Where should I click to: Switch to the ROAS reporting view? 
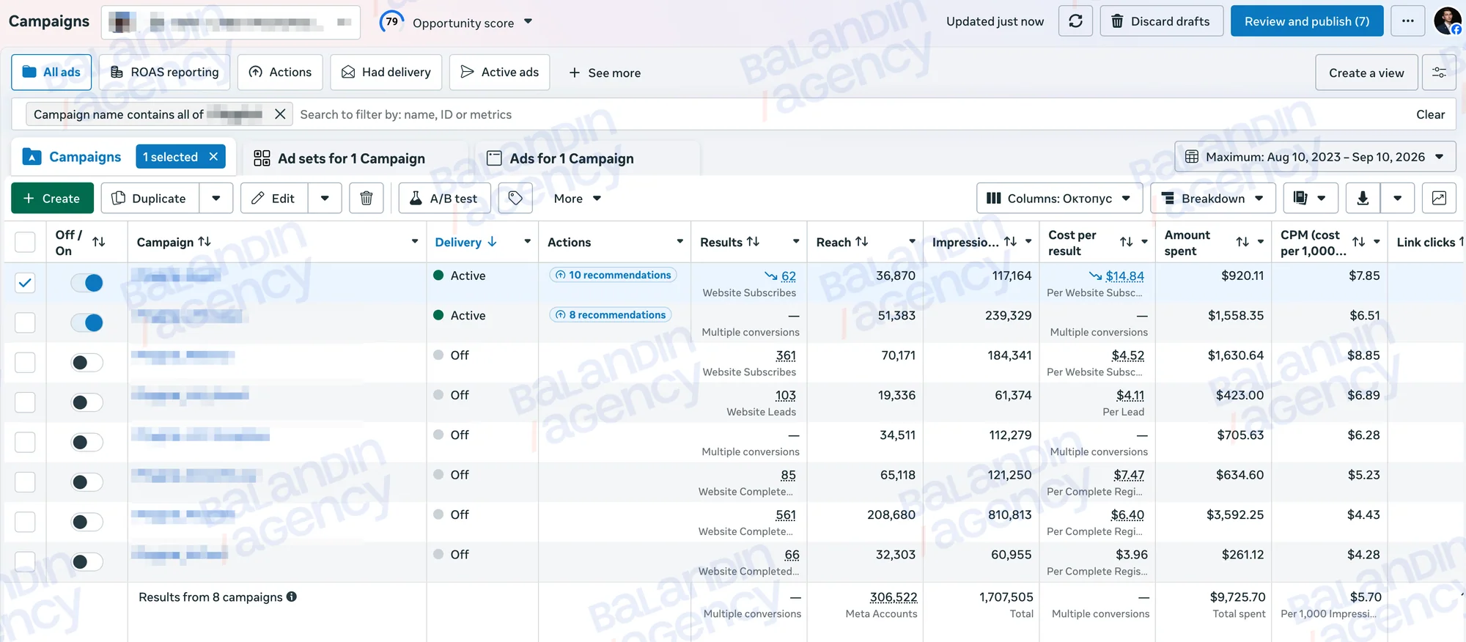pos(164,73)
